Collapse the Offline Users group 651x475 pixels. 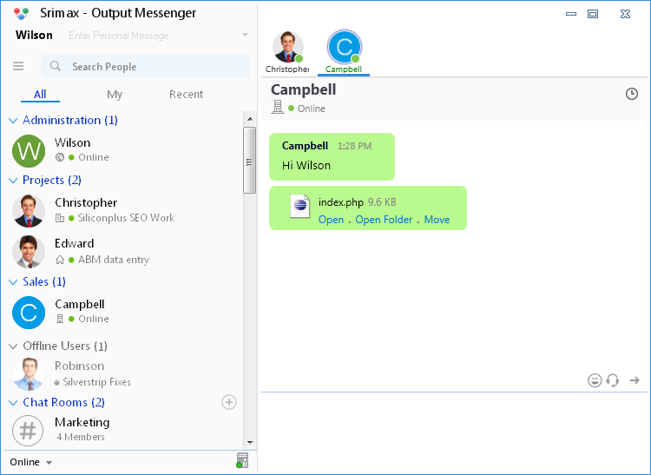[13, 346]
